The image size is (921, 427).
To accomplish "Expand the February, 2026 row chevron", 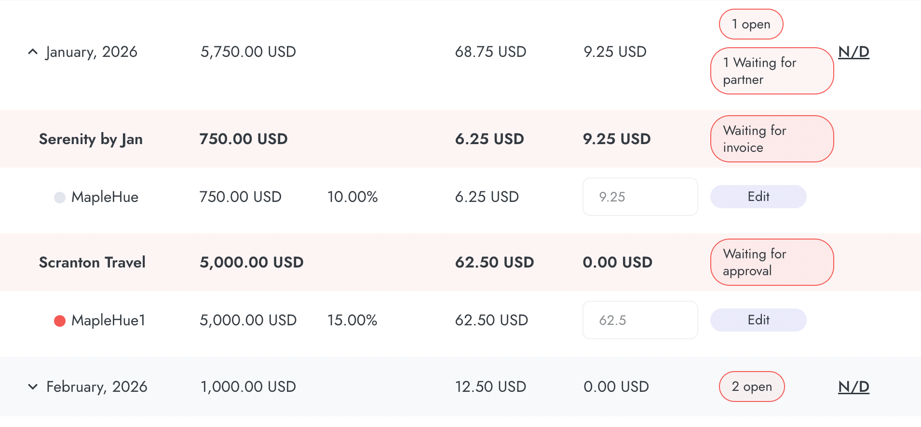I will tap(32, 387).
